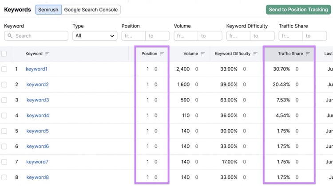Check the box for keyword3 row
The height and width of the screenshot is (186, 333).
coord(4,100)
